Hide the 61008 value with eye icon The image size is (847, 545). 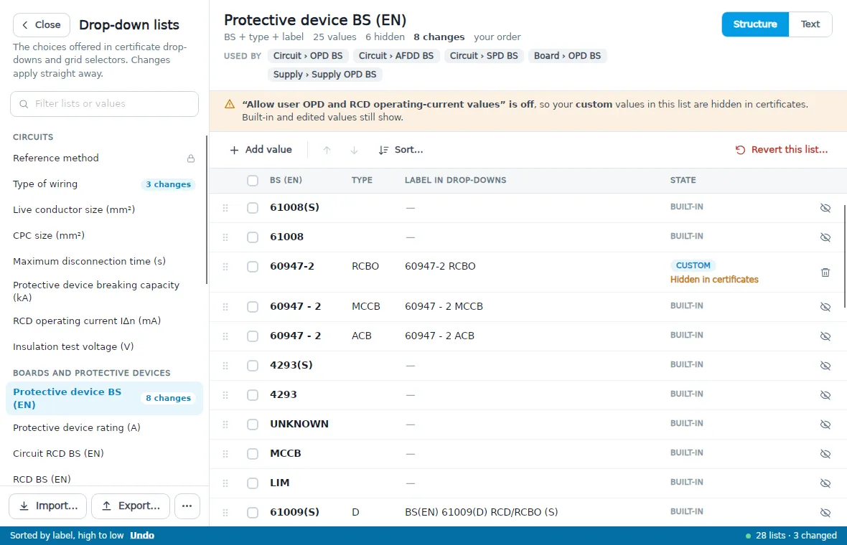coord(825,237)
